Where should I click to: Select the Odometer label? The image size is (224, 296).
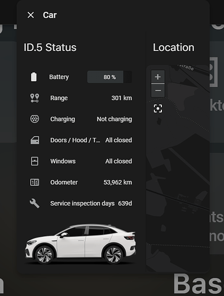pos(64,182)
